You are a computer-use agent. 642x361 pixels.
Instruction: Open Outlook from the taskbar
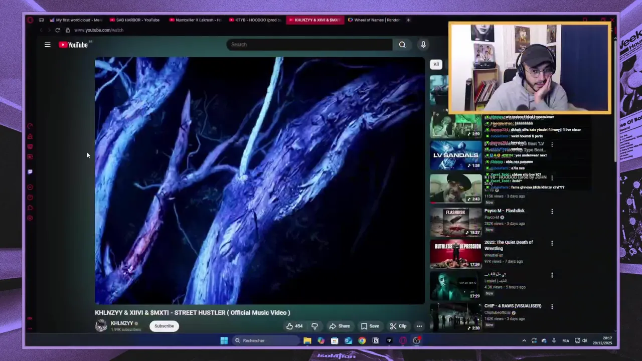point(348,340)
